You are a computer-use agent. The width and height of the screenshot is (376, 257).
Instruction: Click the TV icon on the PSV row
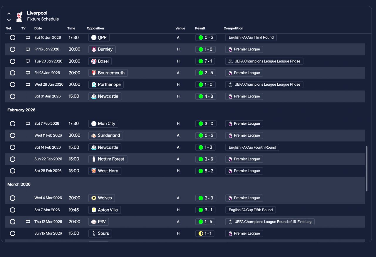point(28,222)
